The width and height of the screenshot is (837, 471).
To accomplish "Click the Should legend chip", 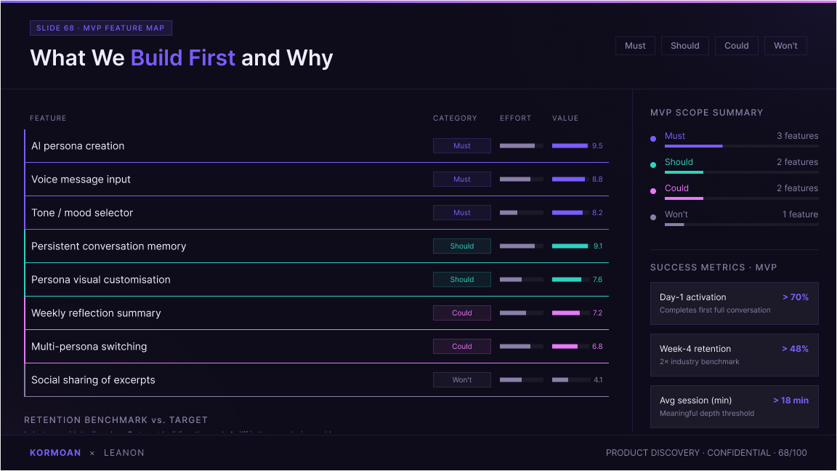I will coord(685,46).
